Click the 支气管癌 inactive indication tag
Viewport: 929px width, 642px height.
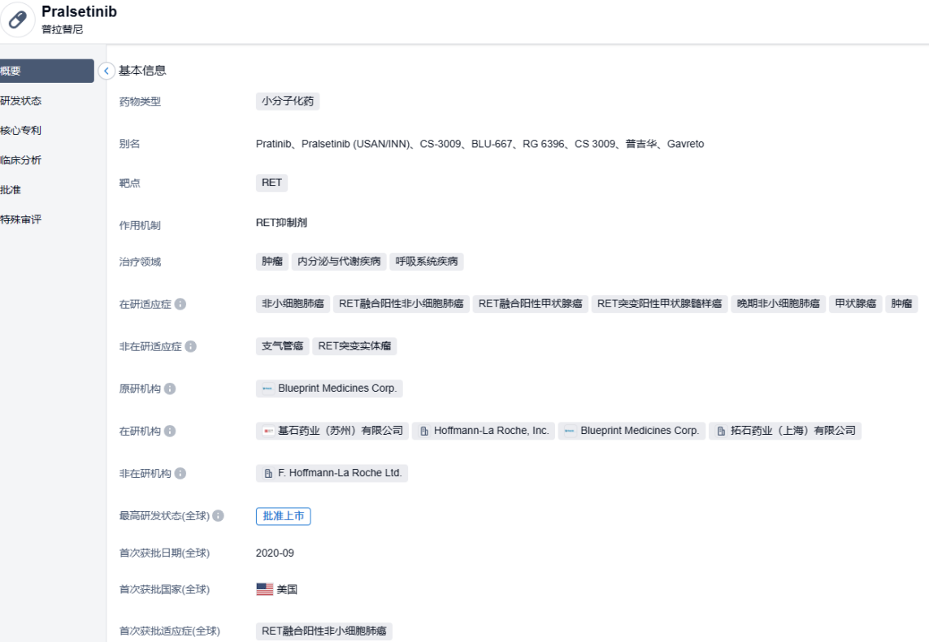coord(282,346)
